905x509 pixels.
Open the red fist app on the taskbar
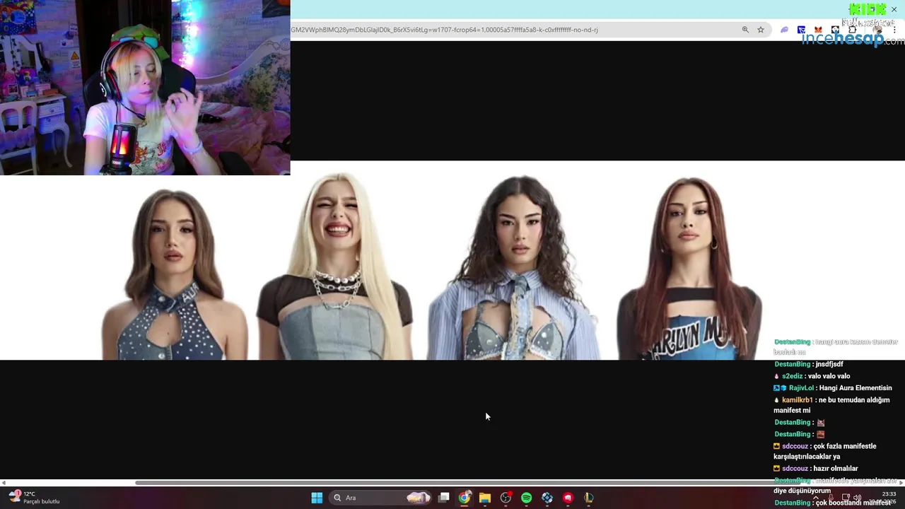[568, 498]
